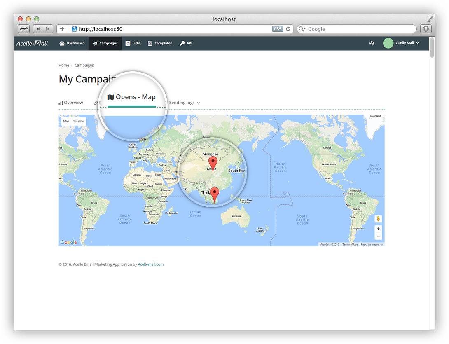Open the API menu item
Image resolution: width=449 pixels, height=344 pixels.
(186, 43)
